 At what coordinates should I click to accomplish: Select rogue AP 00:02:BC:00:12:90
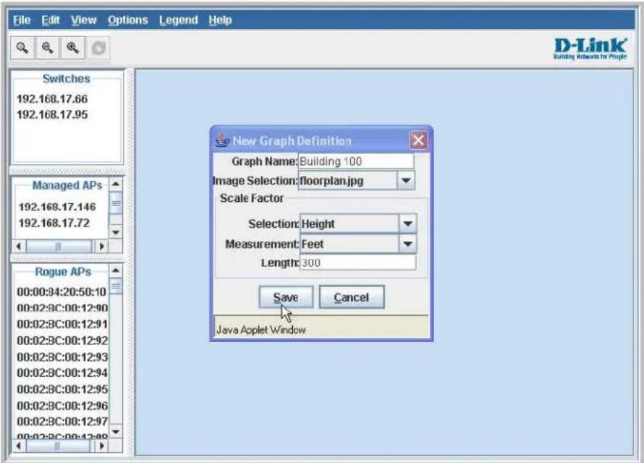click(x=62, y=308)
